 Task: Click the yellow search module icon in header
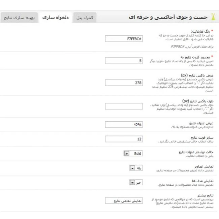[x=213, y=17]
